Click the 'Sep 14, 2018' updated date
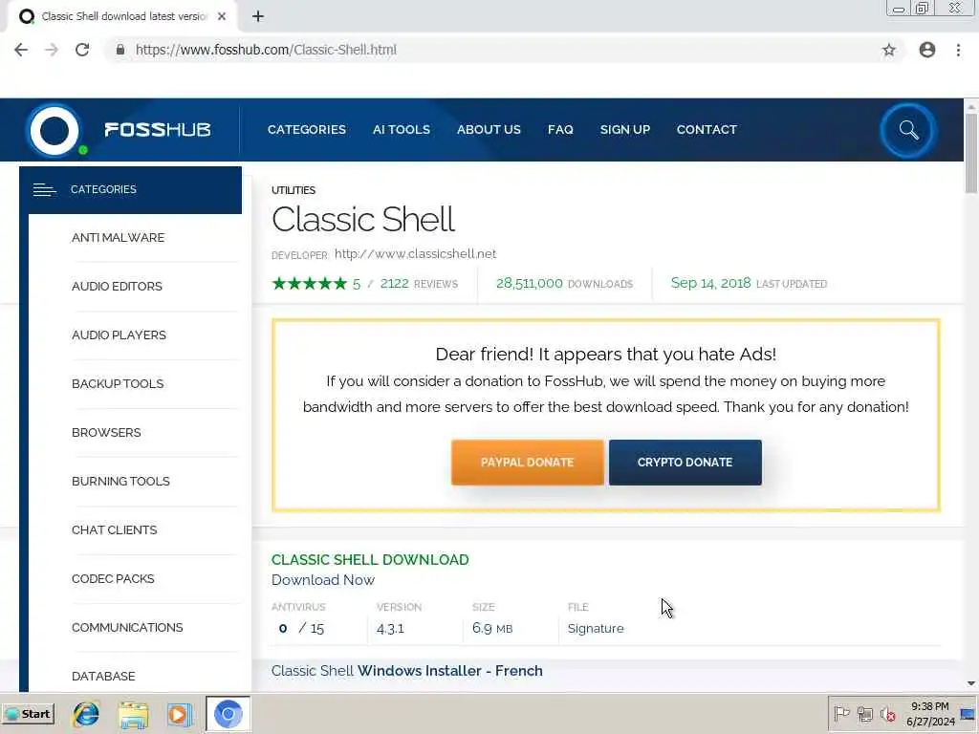The image size is (979, 734). click(x=710, y=283)
